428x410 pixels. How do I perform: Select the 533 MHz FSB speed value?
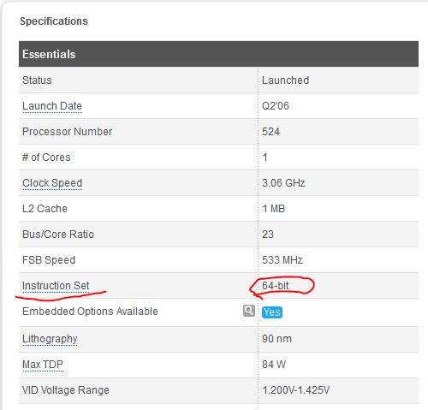pos(282,260)
